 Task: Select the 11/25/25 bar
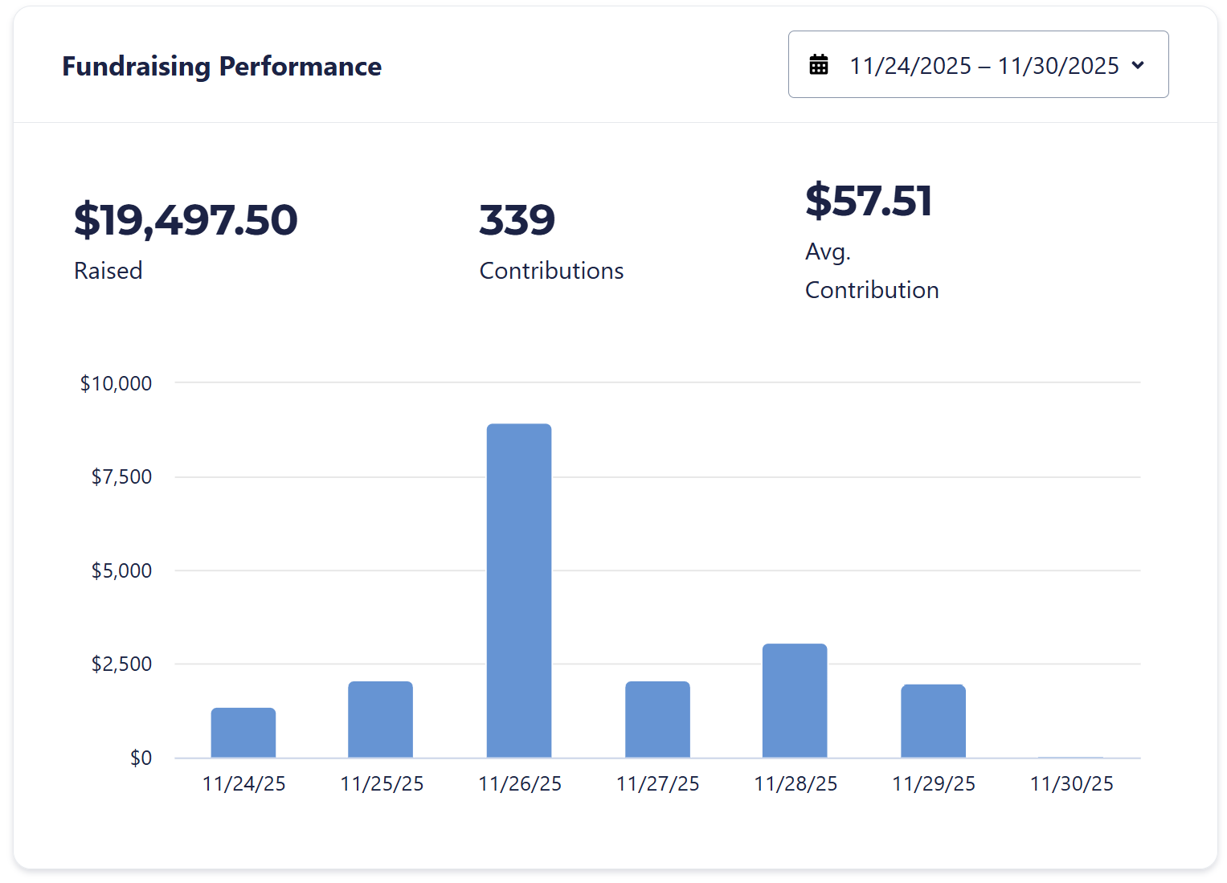coord(380,720)
